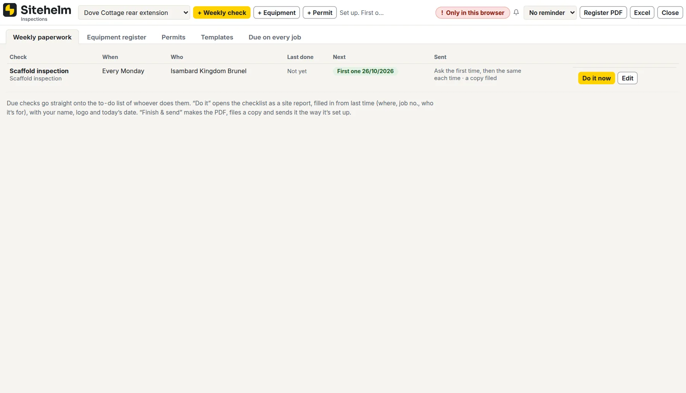Click the Close button in the header
Image resolution: width=686 pixels, height=393 pixels.
tap(670, 13)
